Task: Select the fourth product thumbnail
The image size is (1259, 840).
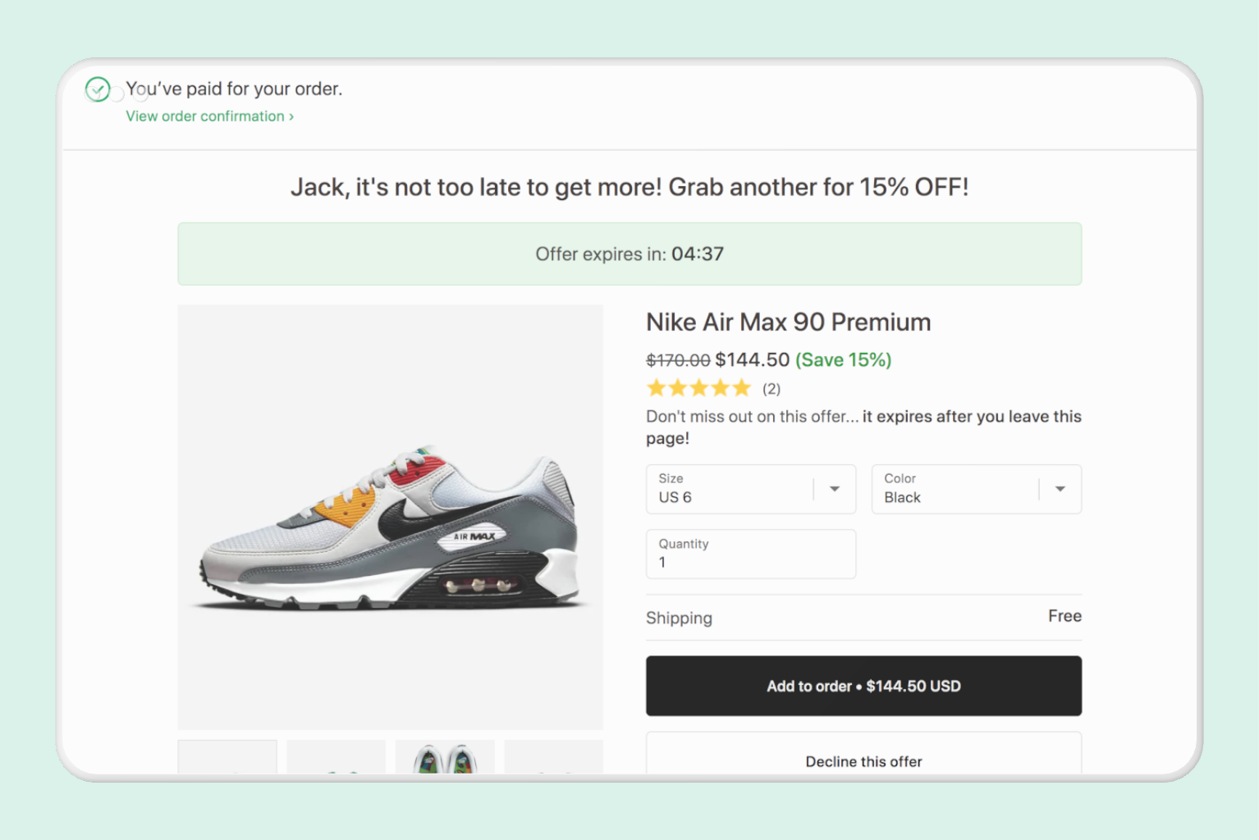Action: [x=553, y=757]
